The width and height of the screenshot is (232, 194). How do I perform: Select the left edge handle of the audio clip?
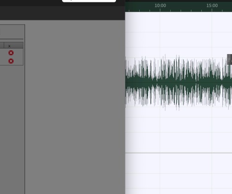pyautogui.click(x=126, y=82)
